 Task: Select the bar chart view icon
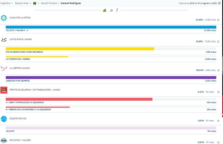105,10
